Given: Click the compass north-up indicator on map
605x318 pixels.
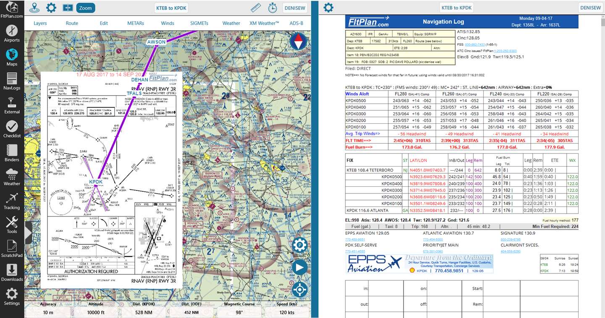Looking at the screenshot, I should coord(298,42).
